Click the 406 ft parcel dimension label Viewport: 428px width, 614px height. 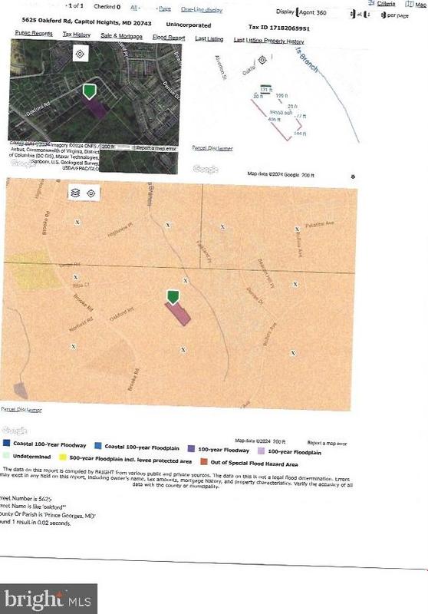[x=275, y=119]
